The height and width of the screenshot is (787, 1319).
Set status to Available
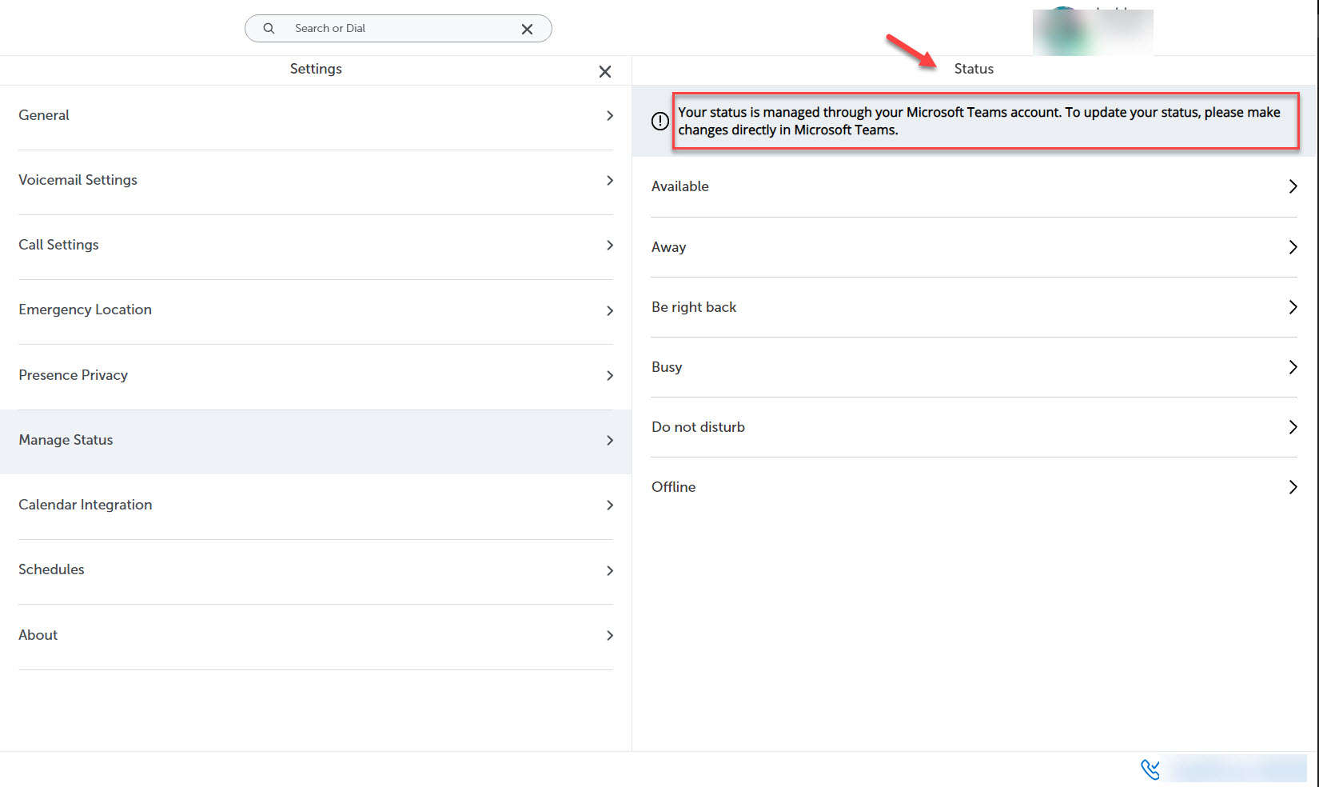coord(973,186)
